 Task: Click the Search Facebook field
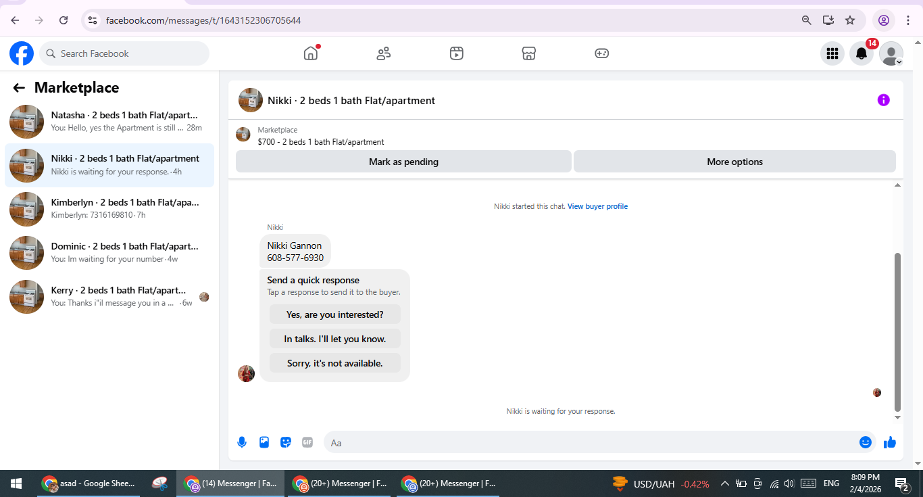pyautogui.click(x=124, y=53)
